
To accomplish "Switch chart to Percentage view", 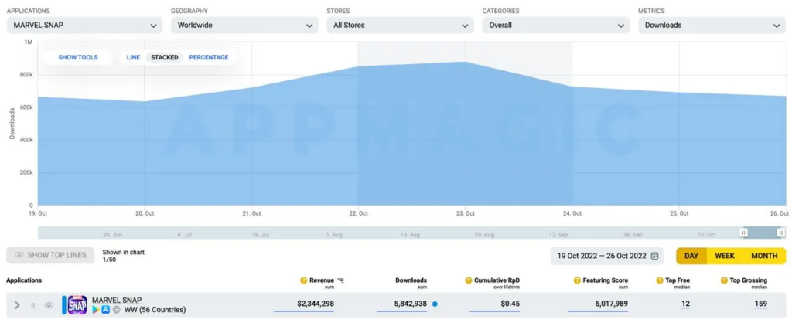I will tap(209, 57).
